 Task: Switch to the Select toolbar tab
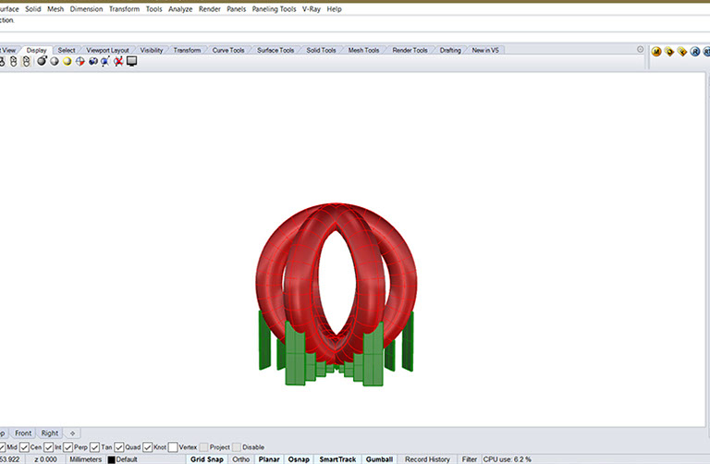tap(67, 50)
